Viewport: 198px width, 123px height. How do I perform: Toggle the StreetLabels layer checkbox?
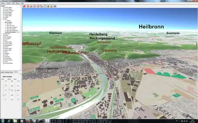point(4,58)
